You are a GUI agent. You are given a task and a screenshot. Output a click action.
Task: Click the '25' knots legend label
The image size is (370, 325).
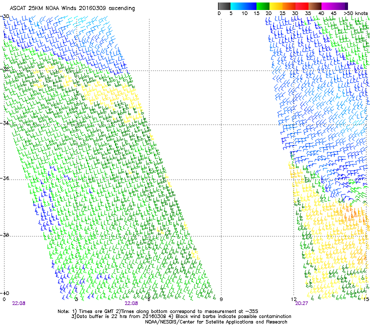[282, 13]
